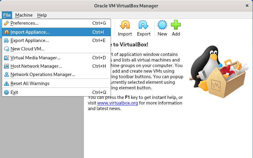Image resolution: width=253 pixels, height=158 pixels.
Task: Select Export Appliance... menu entry
Action: (x=56, y=41)
